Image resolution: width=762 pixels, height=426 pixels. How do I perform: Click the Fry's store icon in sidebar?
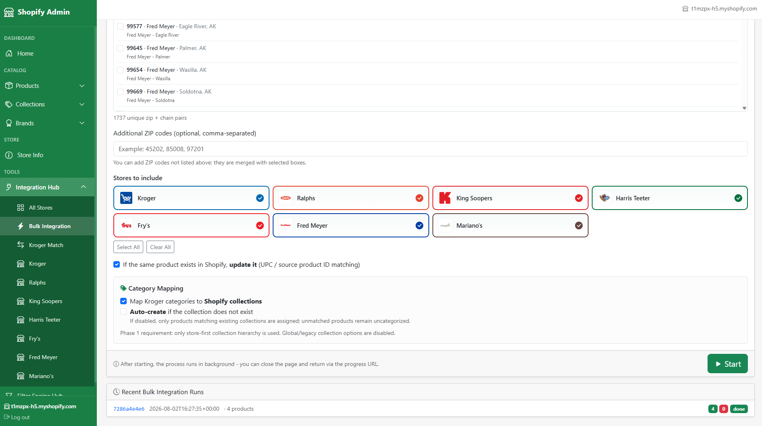[x=21, y=339]
